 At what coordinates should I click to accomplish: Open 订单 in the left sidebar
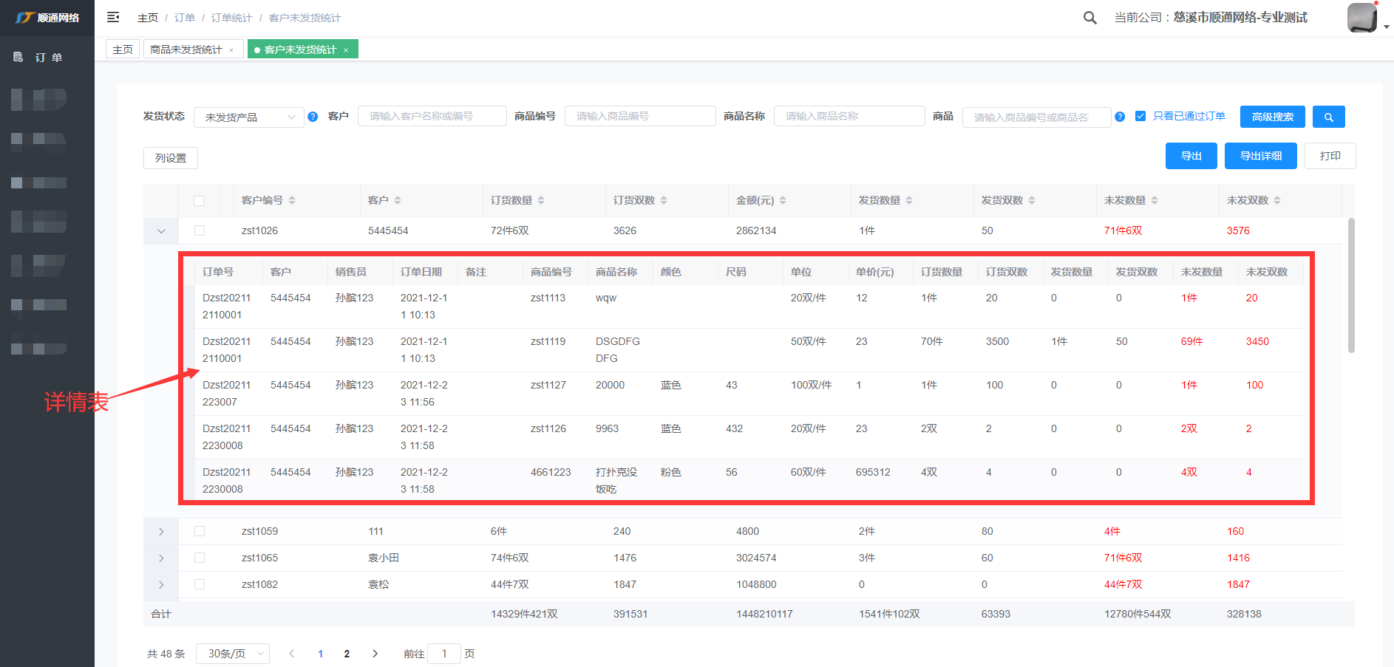point(47,58)
